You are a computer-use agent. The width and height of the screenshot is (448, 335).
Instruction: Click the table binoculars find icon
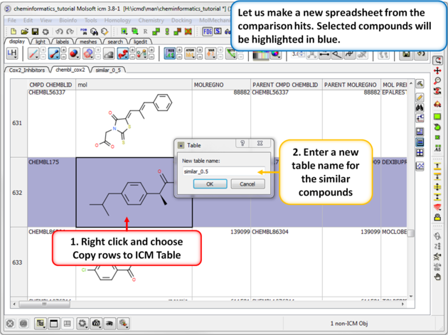pyautogui.click(x=420, y=108)
